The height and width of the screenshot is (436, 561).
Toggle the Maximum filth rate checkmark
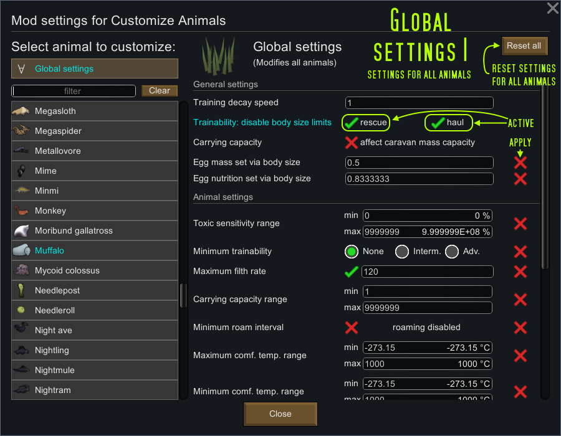(352, 272)
